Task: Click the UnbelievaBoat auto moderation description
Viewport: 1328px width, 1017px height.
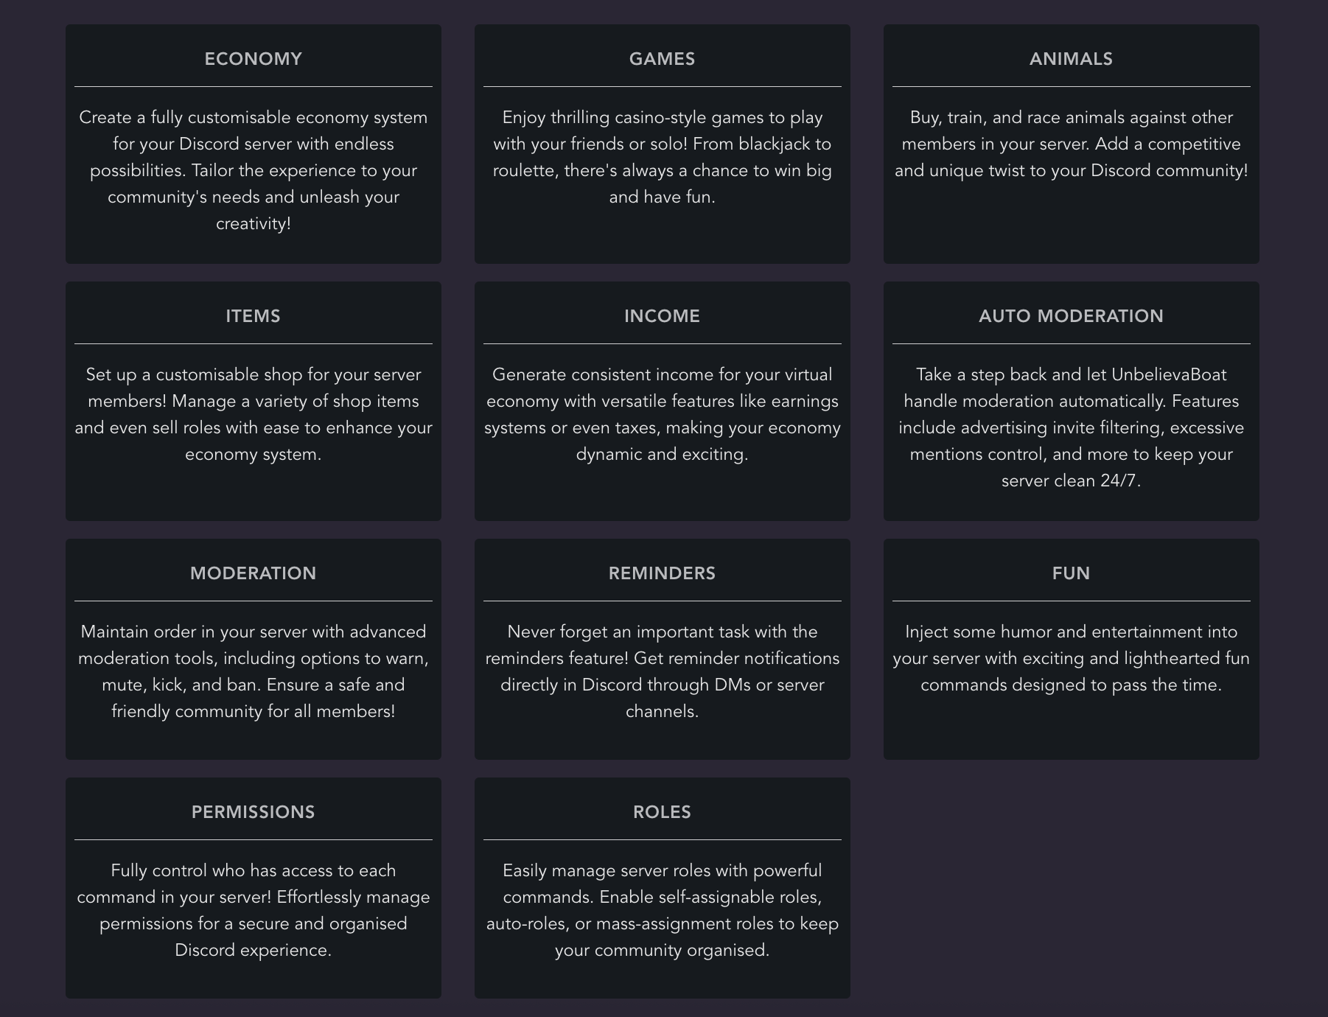Action: (1071, 427)
